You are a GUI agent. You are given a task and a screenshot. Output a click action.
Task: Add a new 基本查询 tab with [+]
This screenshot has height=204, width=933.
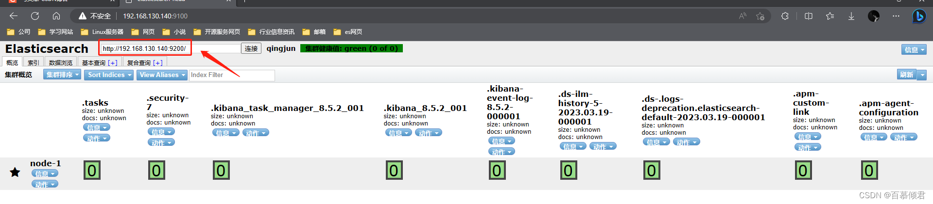coord(113,63)
